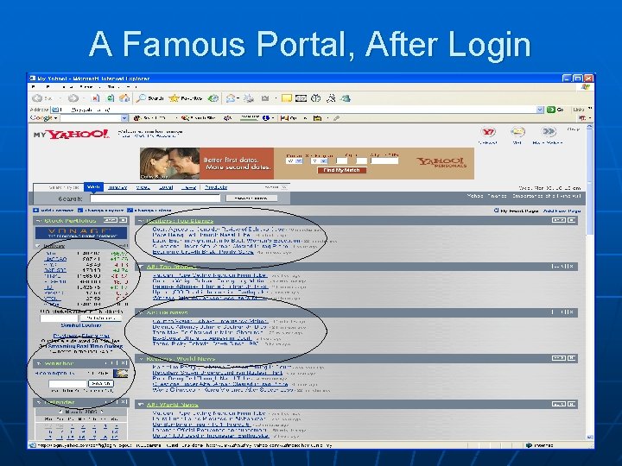This screenshot has width=622, height=466.
Task: Open the first dropdown in Personals ad
Action: [295, 161]
